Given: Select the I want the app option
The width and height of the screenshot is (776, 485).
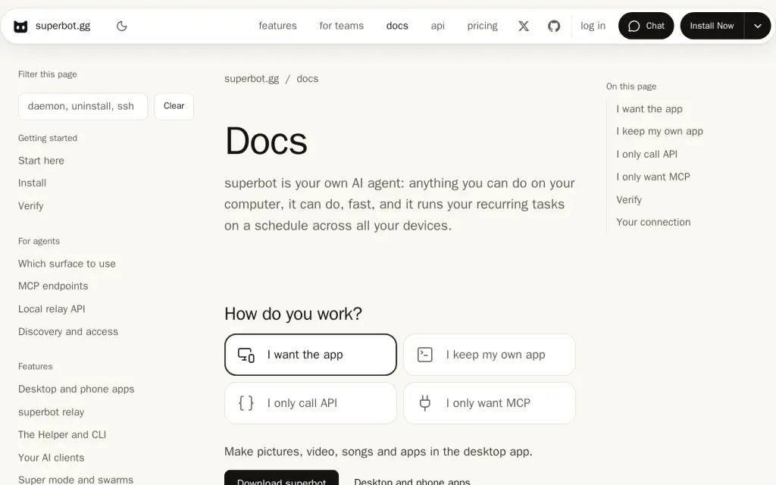Looking at the screenshot, I should point(310,355).
